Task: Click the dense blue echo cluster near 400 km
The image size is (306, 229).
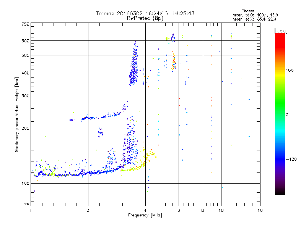Action: pyautogui.click(x=134, y=73)
